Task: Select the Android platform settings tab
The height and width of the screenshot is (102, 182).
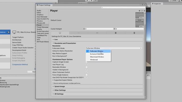Action: 116,33
